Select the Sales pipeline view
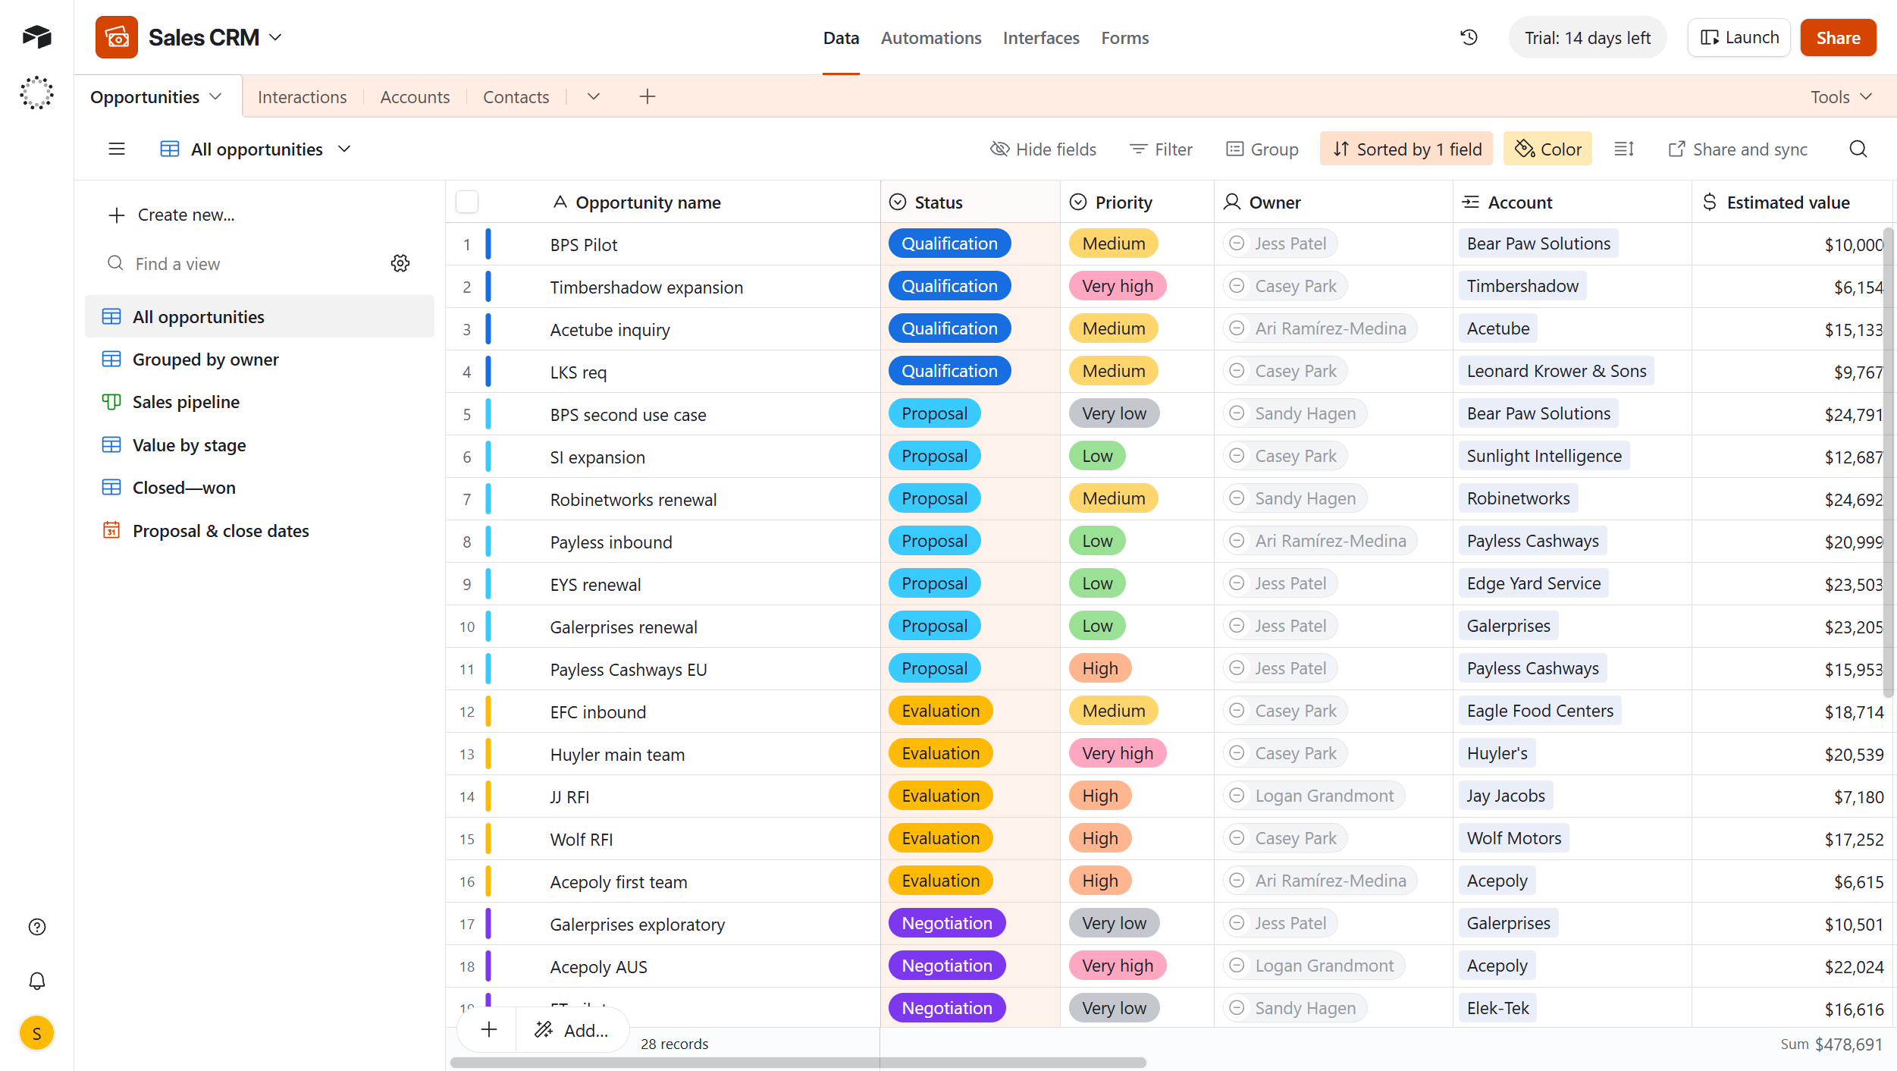This screenshot has height=1071, width=1897. pyautogui.click(x=186, y=401)
